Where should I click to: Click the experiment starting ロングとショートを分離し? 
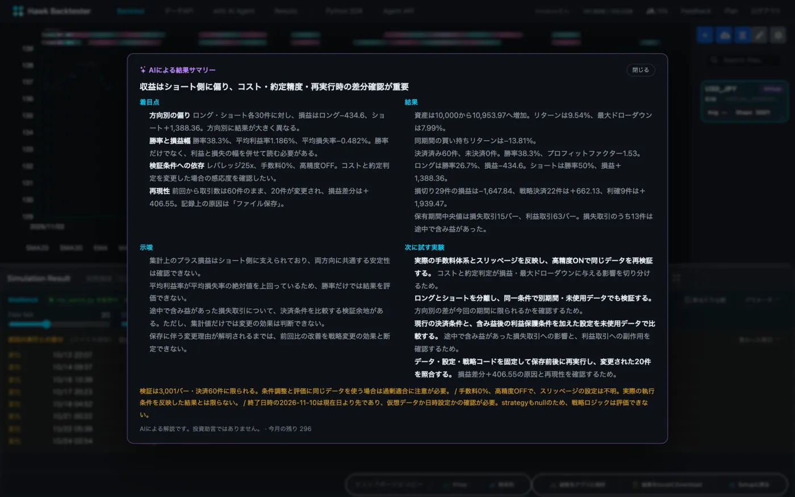point(534,304)
